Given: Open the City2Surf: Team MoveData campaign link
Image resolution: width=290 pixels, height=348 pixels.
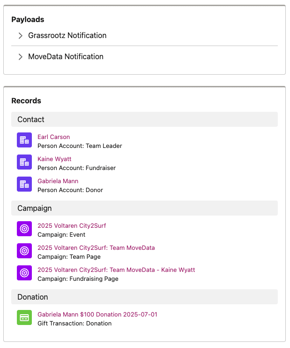Looking at the screenshot, I should (x=96, y=247).
